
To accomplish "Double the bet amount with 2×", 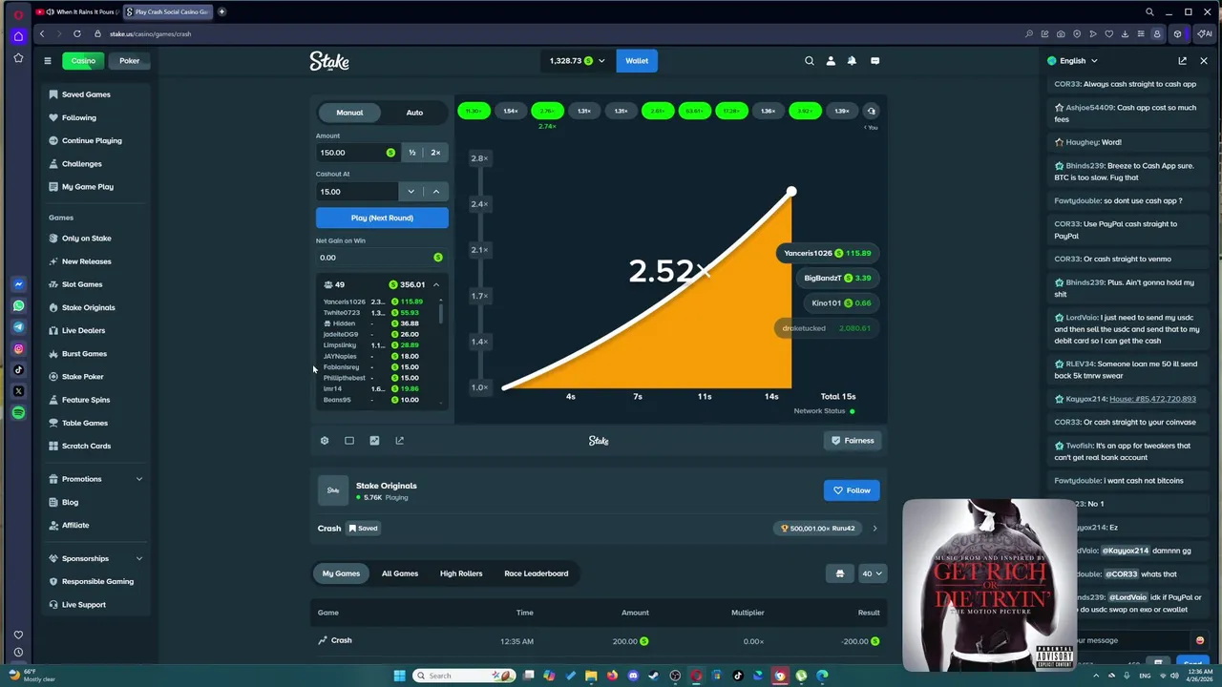I will pos(435,153).
